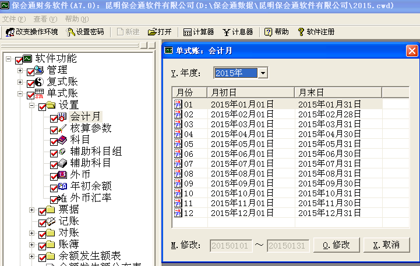The width and height of the screenshot is (420, 266).
Task: Select the month 10 row
Action: [x=290, y=193]
